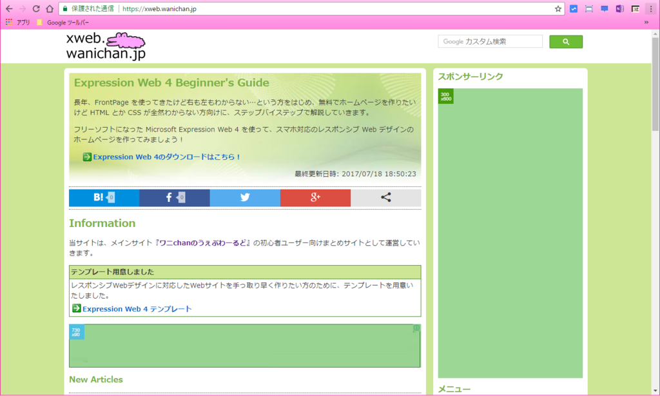Image resolution: width=660 pixels, height=396 pixels.
Task: Open the Expression Web 4 download link
Action: point(167,157)
